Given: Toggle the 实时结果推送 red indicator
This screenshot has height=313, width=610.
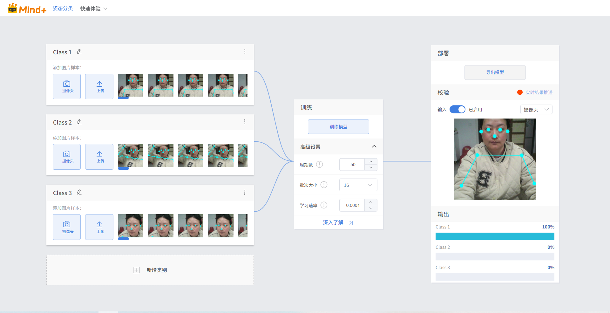Looking at the screenshot, I should pos(520,92).
